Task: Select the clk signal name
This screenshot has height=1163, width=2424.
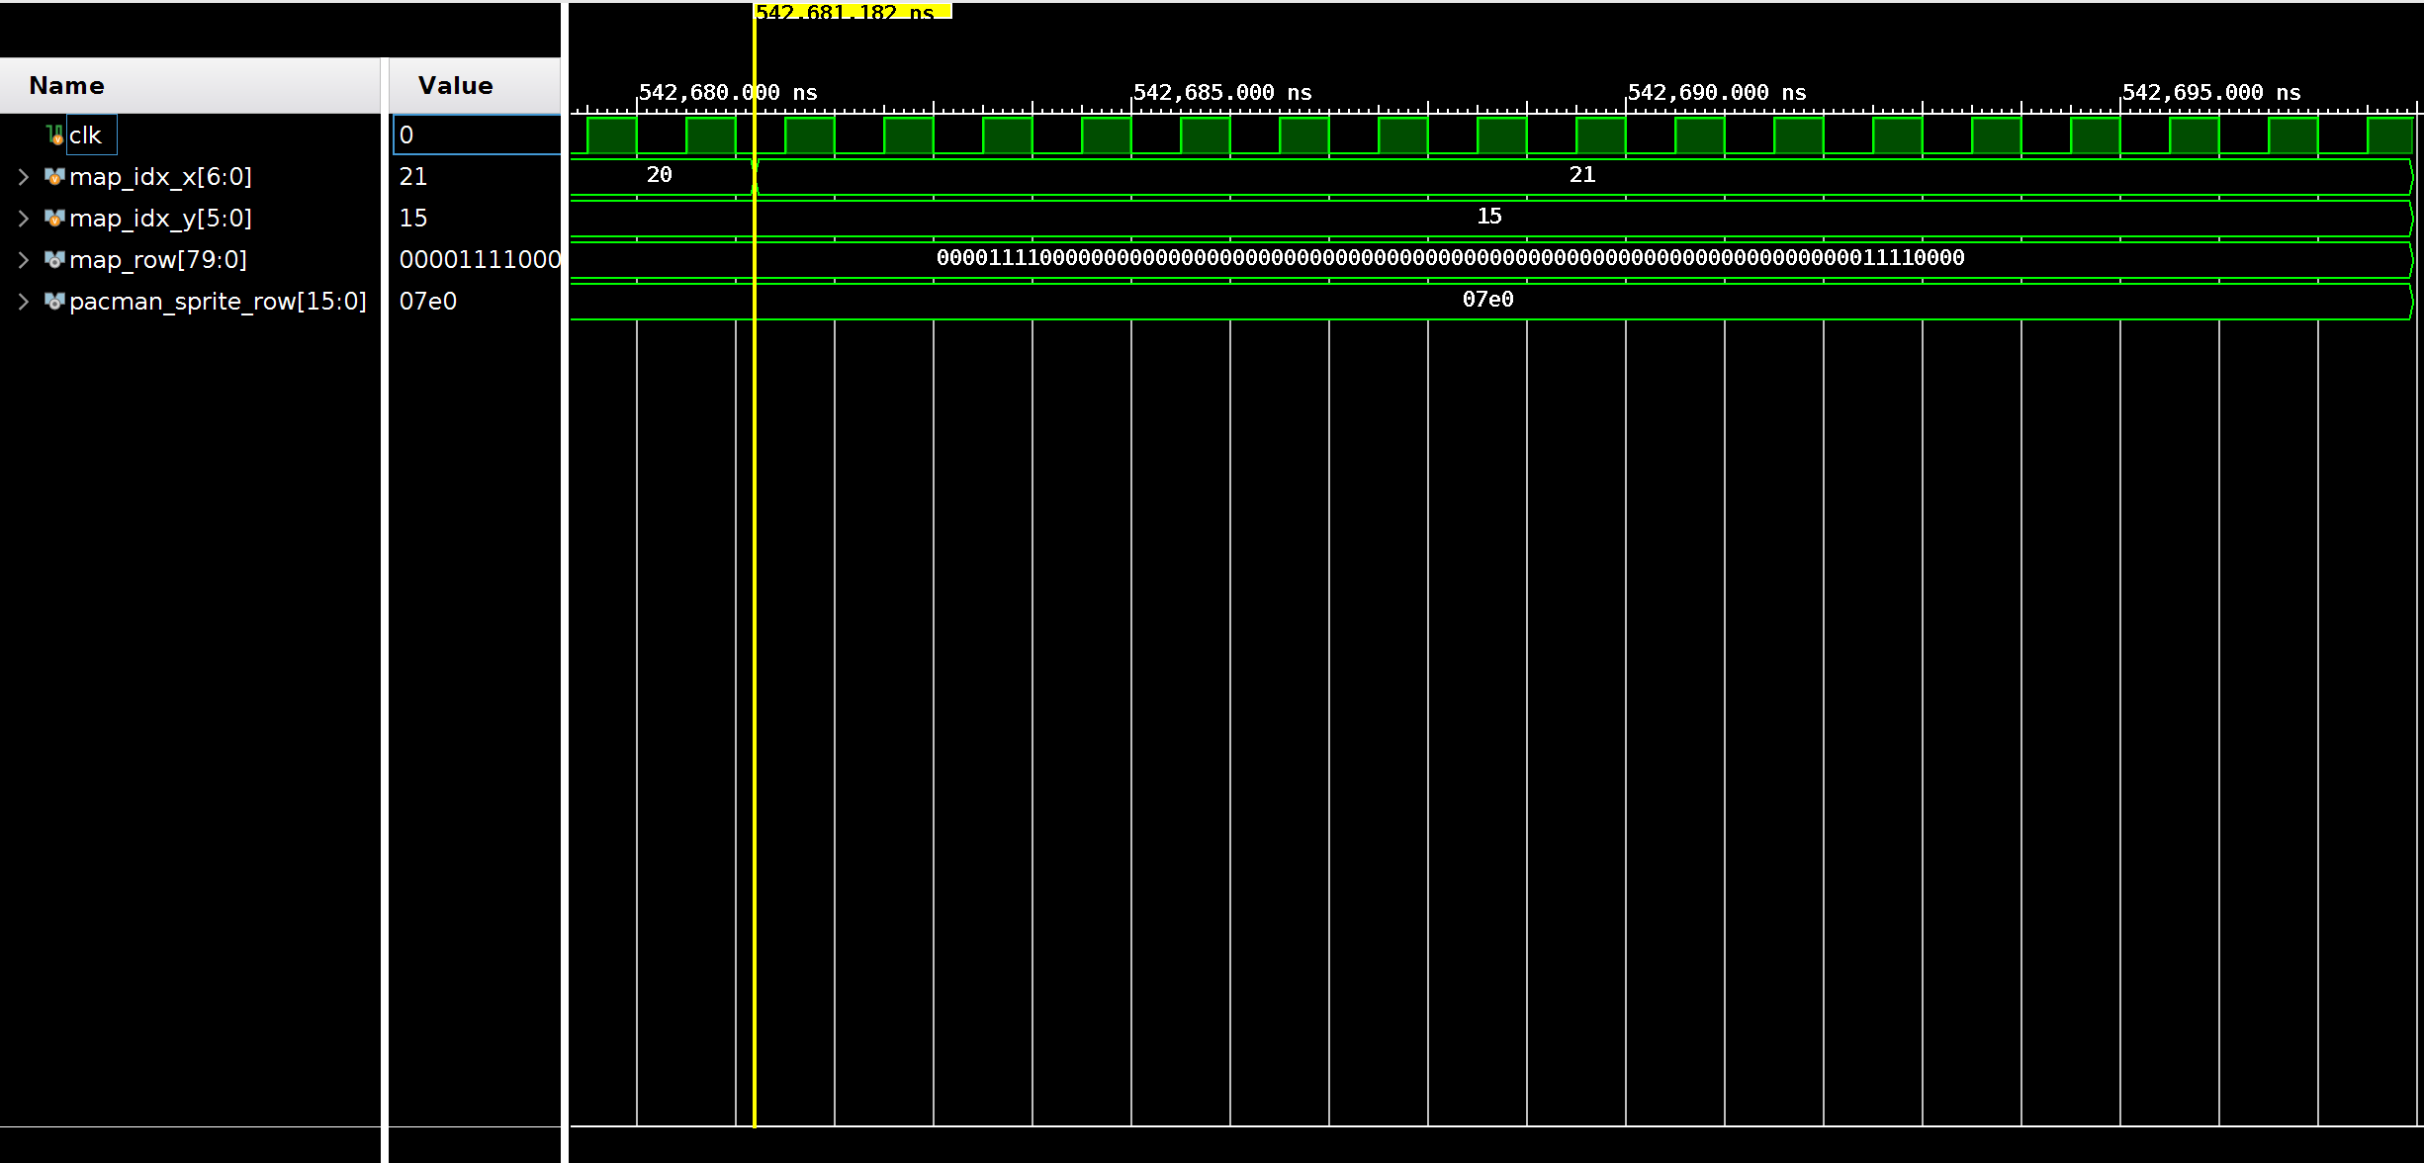Action: [85, 135]
